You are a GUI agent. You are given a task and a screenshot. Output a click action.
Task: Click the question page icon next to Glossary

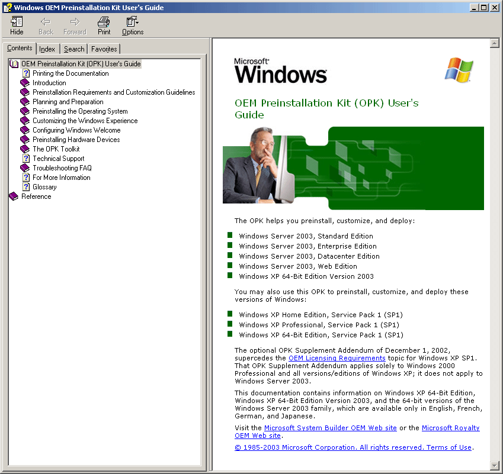26,187
